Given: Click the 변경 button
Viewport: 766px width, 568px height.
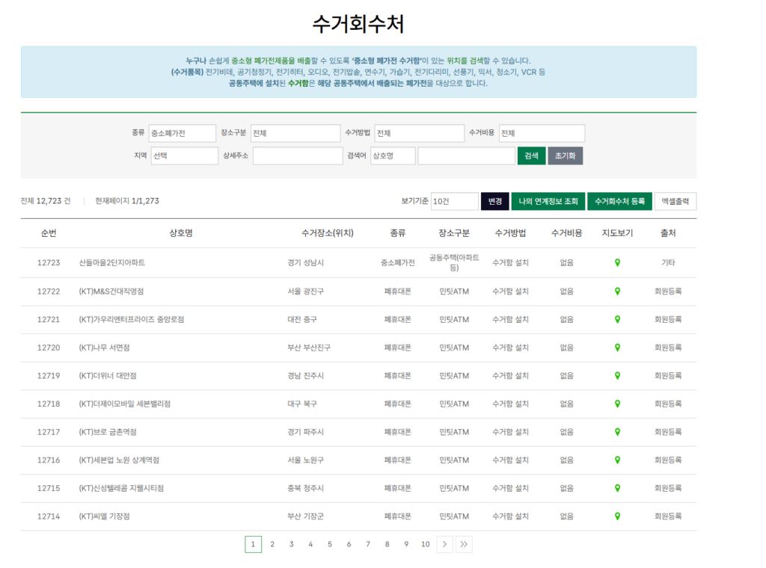Looking at the screenshot, I should click(495, 201).
